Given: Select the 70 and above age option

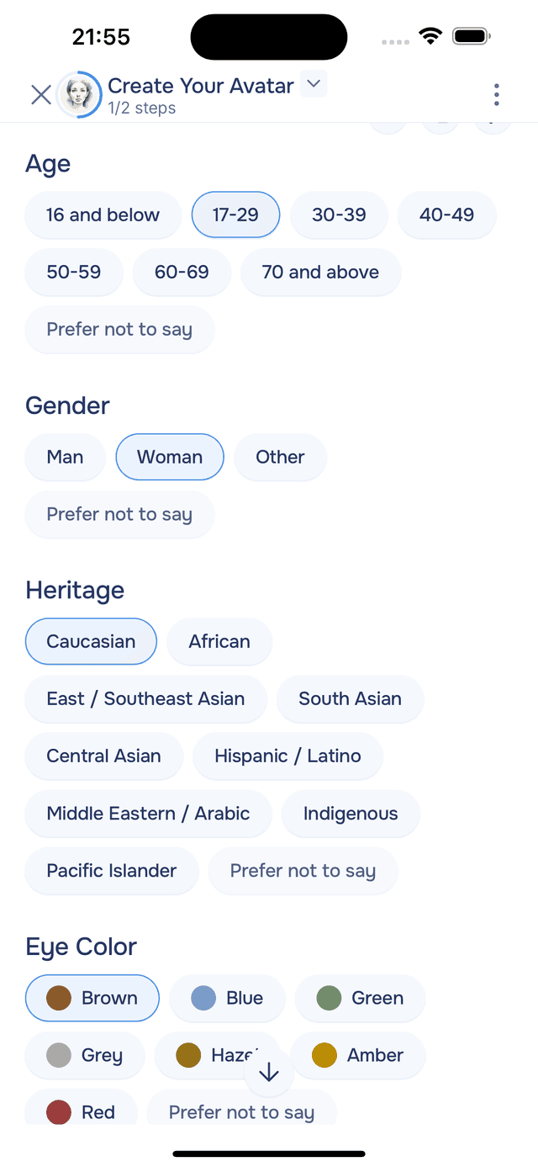Looking at the screenshot, I should [320, 273].
